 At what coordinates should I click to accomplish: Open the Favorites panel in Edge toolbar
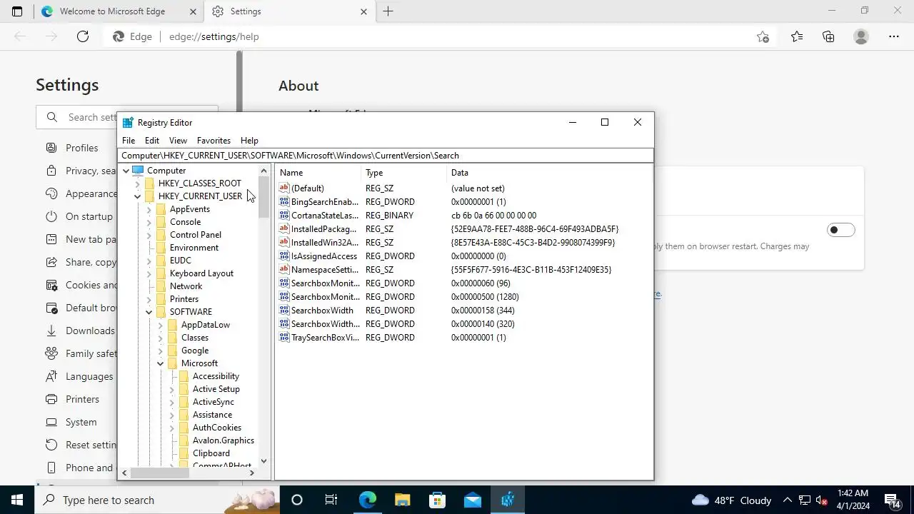[797, 36]
